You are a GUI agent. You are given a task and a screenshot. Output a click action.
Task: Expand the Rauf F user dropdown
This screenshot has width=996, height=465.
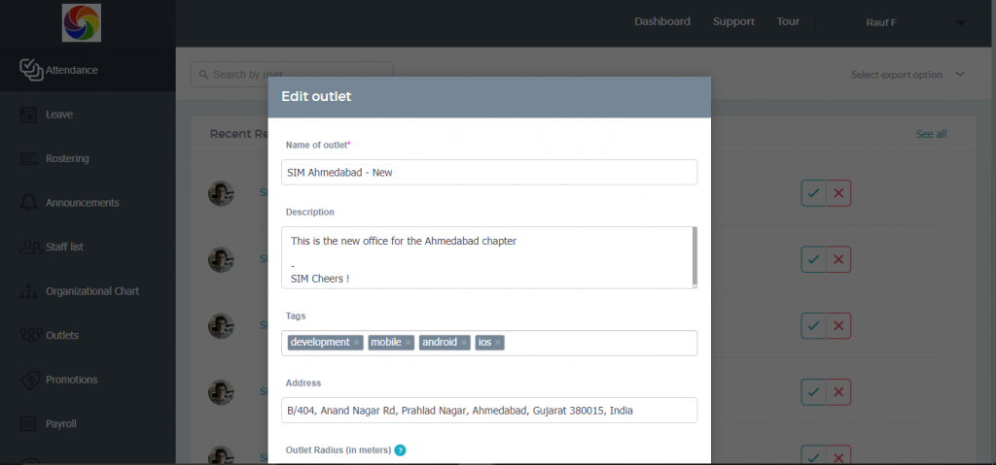pyautogui.click(x=960, y=22)
